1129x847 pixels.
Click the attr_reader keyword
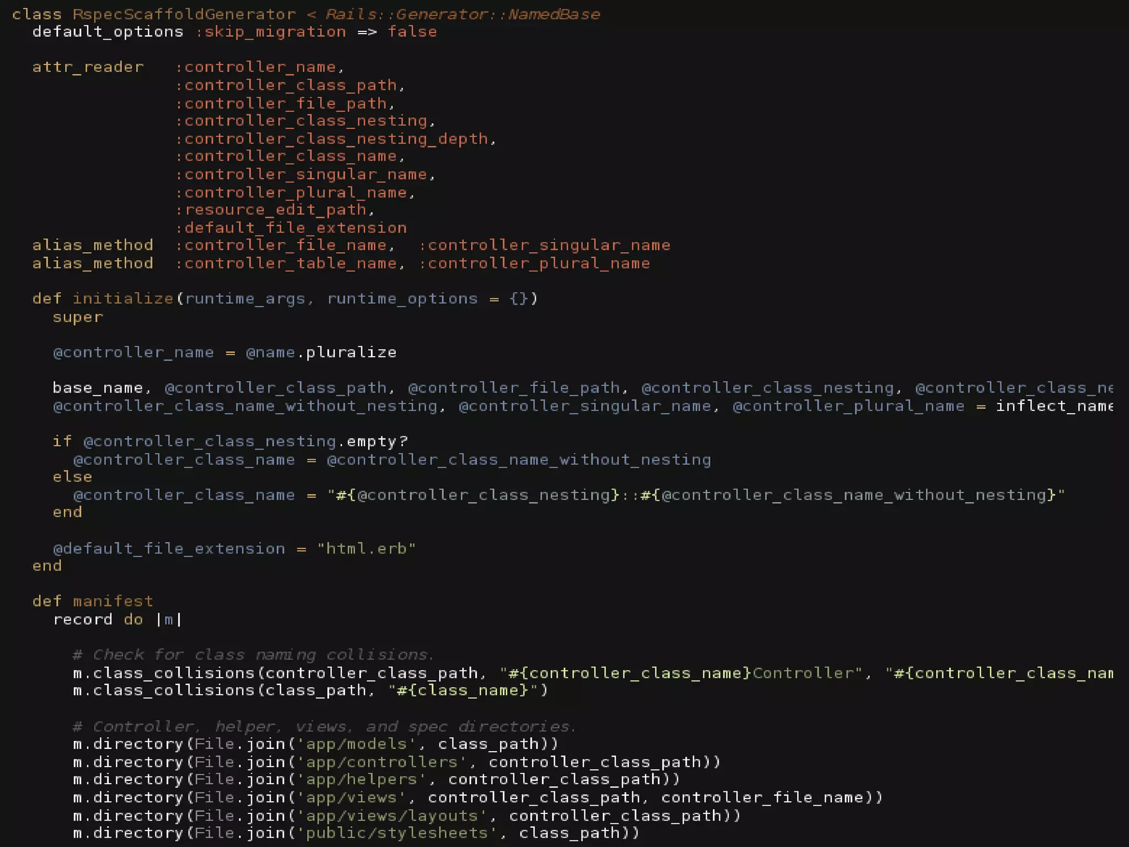[88, 67]
